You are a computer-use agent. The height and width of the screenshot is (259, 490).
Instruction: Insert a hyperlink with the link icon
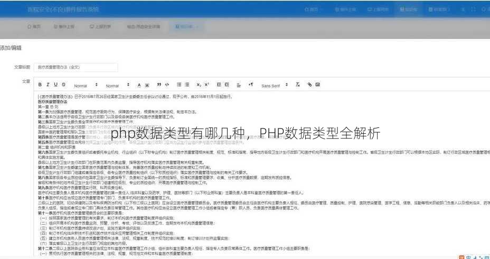click(310, 85)
